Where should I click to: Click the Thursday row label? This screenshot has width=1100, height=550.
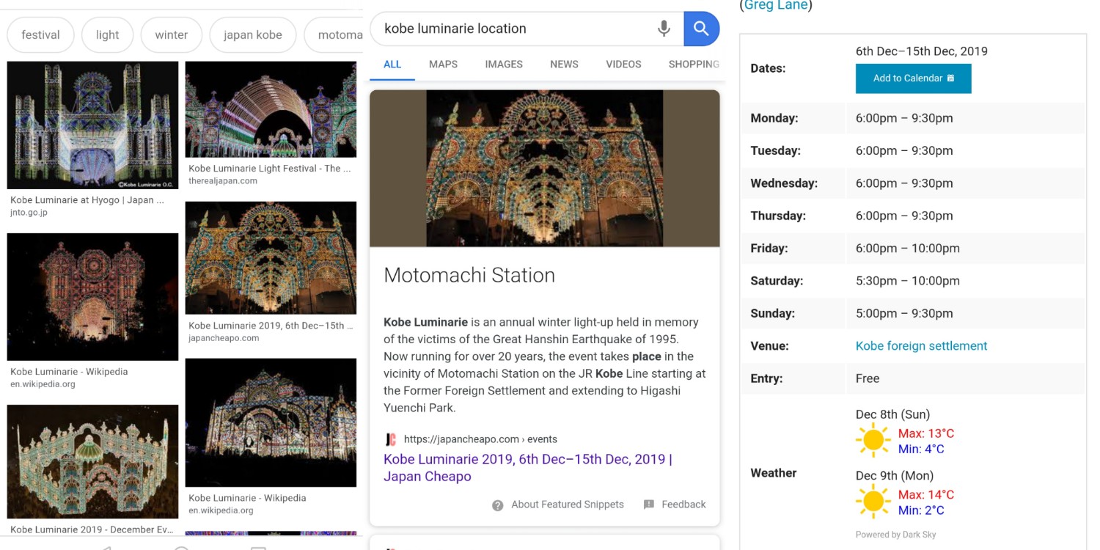(x=778, y=216)
